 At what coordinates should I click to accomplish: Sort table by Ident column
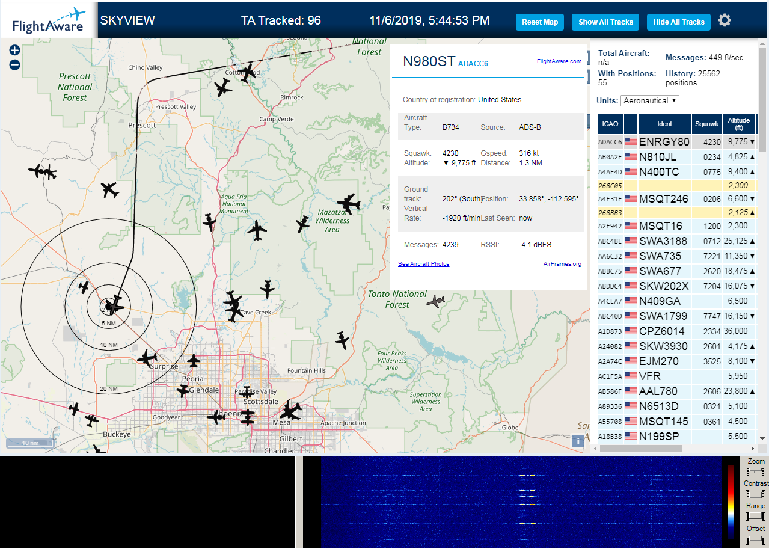[664, 124]
